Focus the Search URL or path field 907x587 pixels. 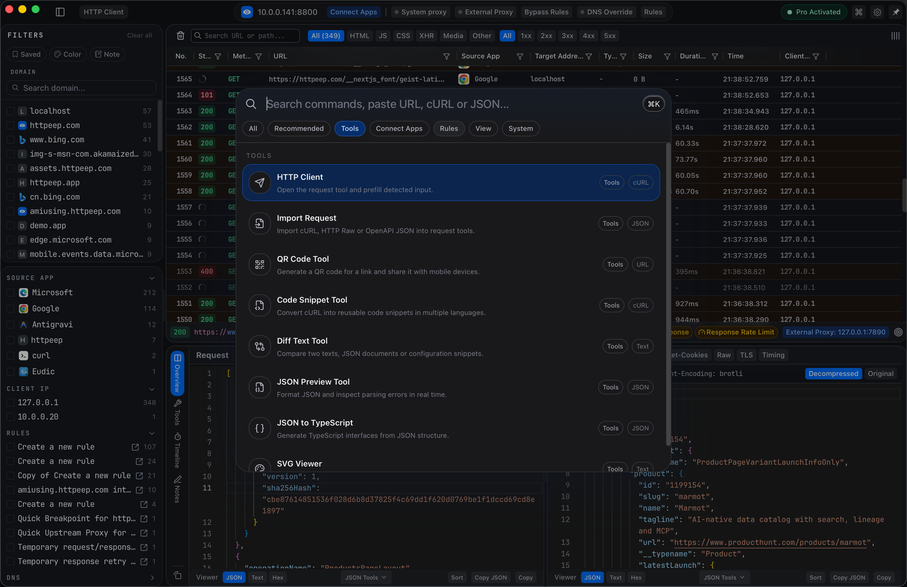tap(245, 36)
